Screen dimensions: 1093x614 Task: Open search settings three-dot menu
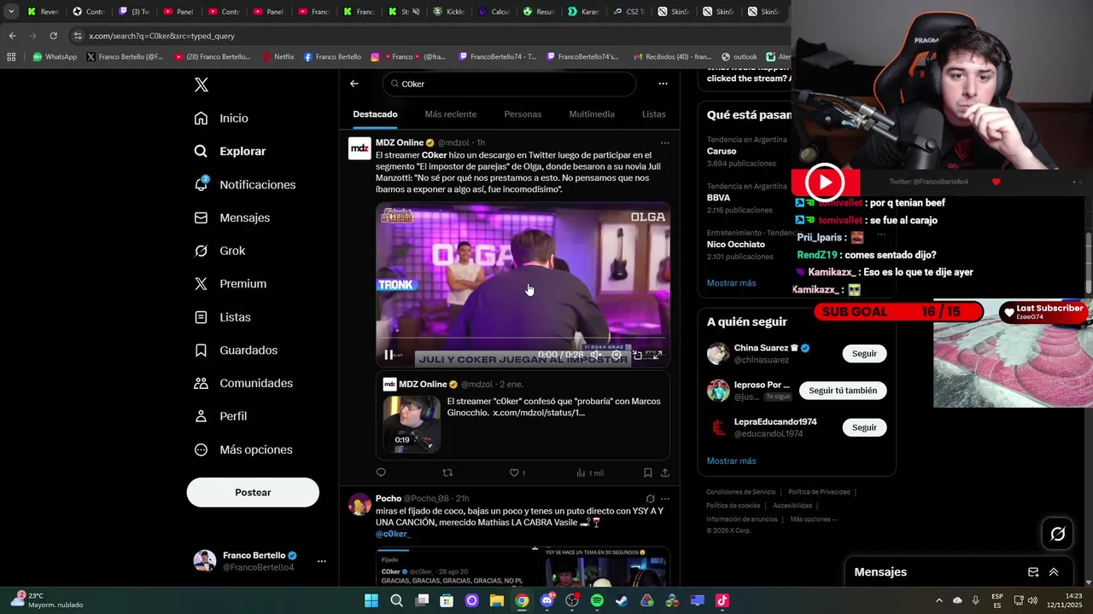tap(663, 84)
